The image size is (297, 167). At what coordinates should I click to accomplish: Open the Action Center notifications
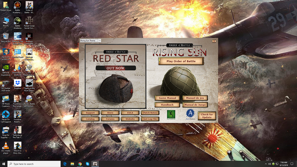(x=292, y=164)
